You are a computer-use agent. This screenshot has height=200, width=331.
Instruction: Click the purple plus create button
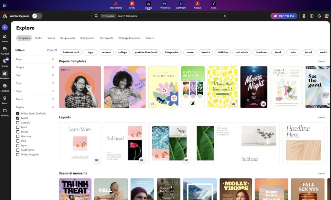coord(5,27)
